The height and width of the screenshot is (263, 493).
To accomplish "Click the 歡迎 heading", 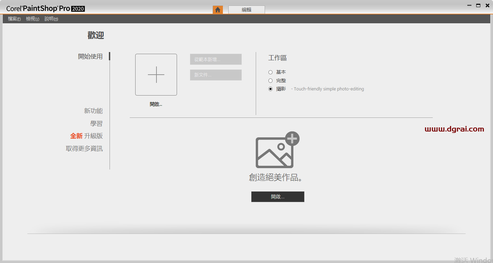I will tap(96, 35).
